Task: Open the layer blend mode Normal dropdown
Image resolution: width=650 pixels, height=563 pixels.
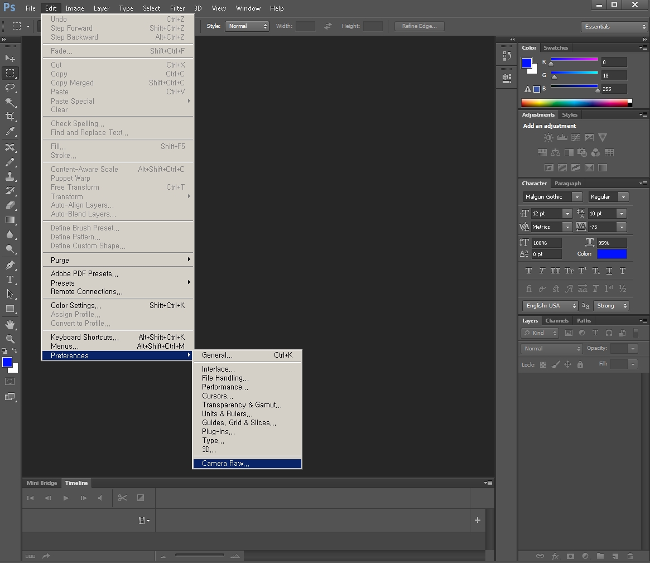Action: pos(551,349)
